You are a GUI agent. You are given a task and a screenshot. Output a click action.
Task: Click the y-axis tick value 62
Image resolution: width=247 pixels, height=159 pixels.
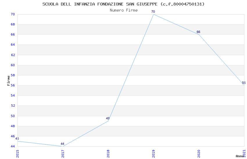pos(13,55)
